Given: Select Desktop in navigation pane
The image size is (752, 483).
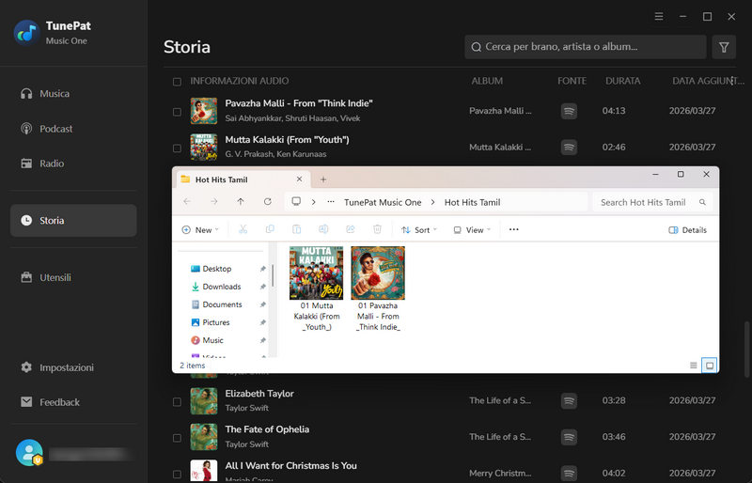Looking at the screenshot, I should (217, 269).
